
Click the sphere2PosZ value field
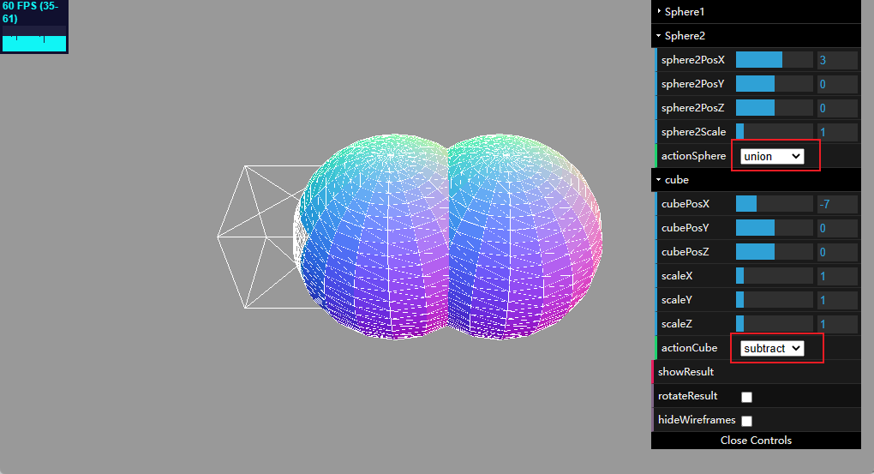[x=836, y=108]
